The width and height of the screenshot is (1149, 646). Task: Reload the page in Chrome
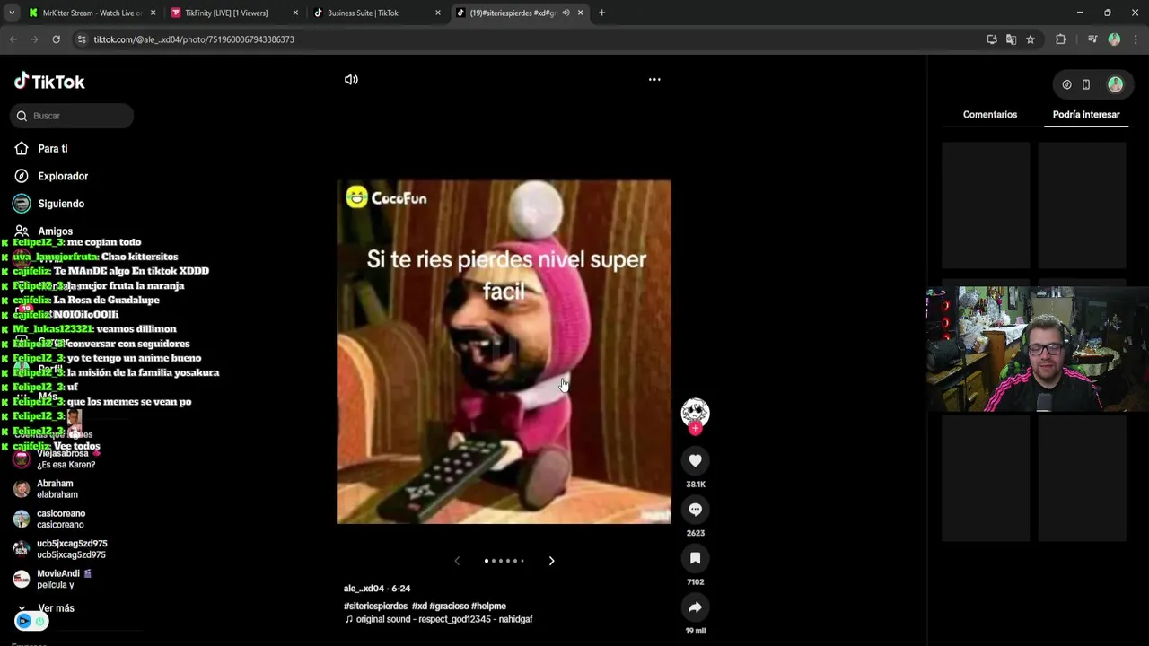pos(56,39)
